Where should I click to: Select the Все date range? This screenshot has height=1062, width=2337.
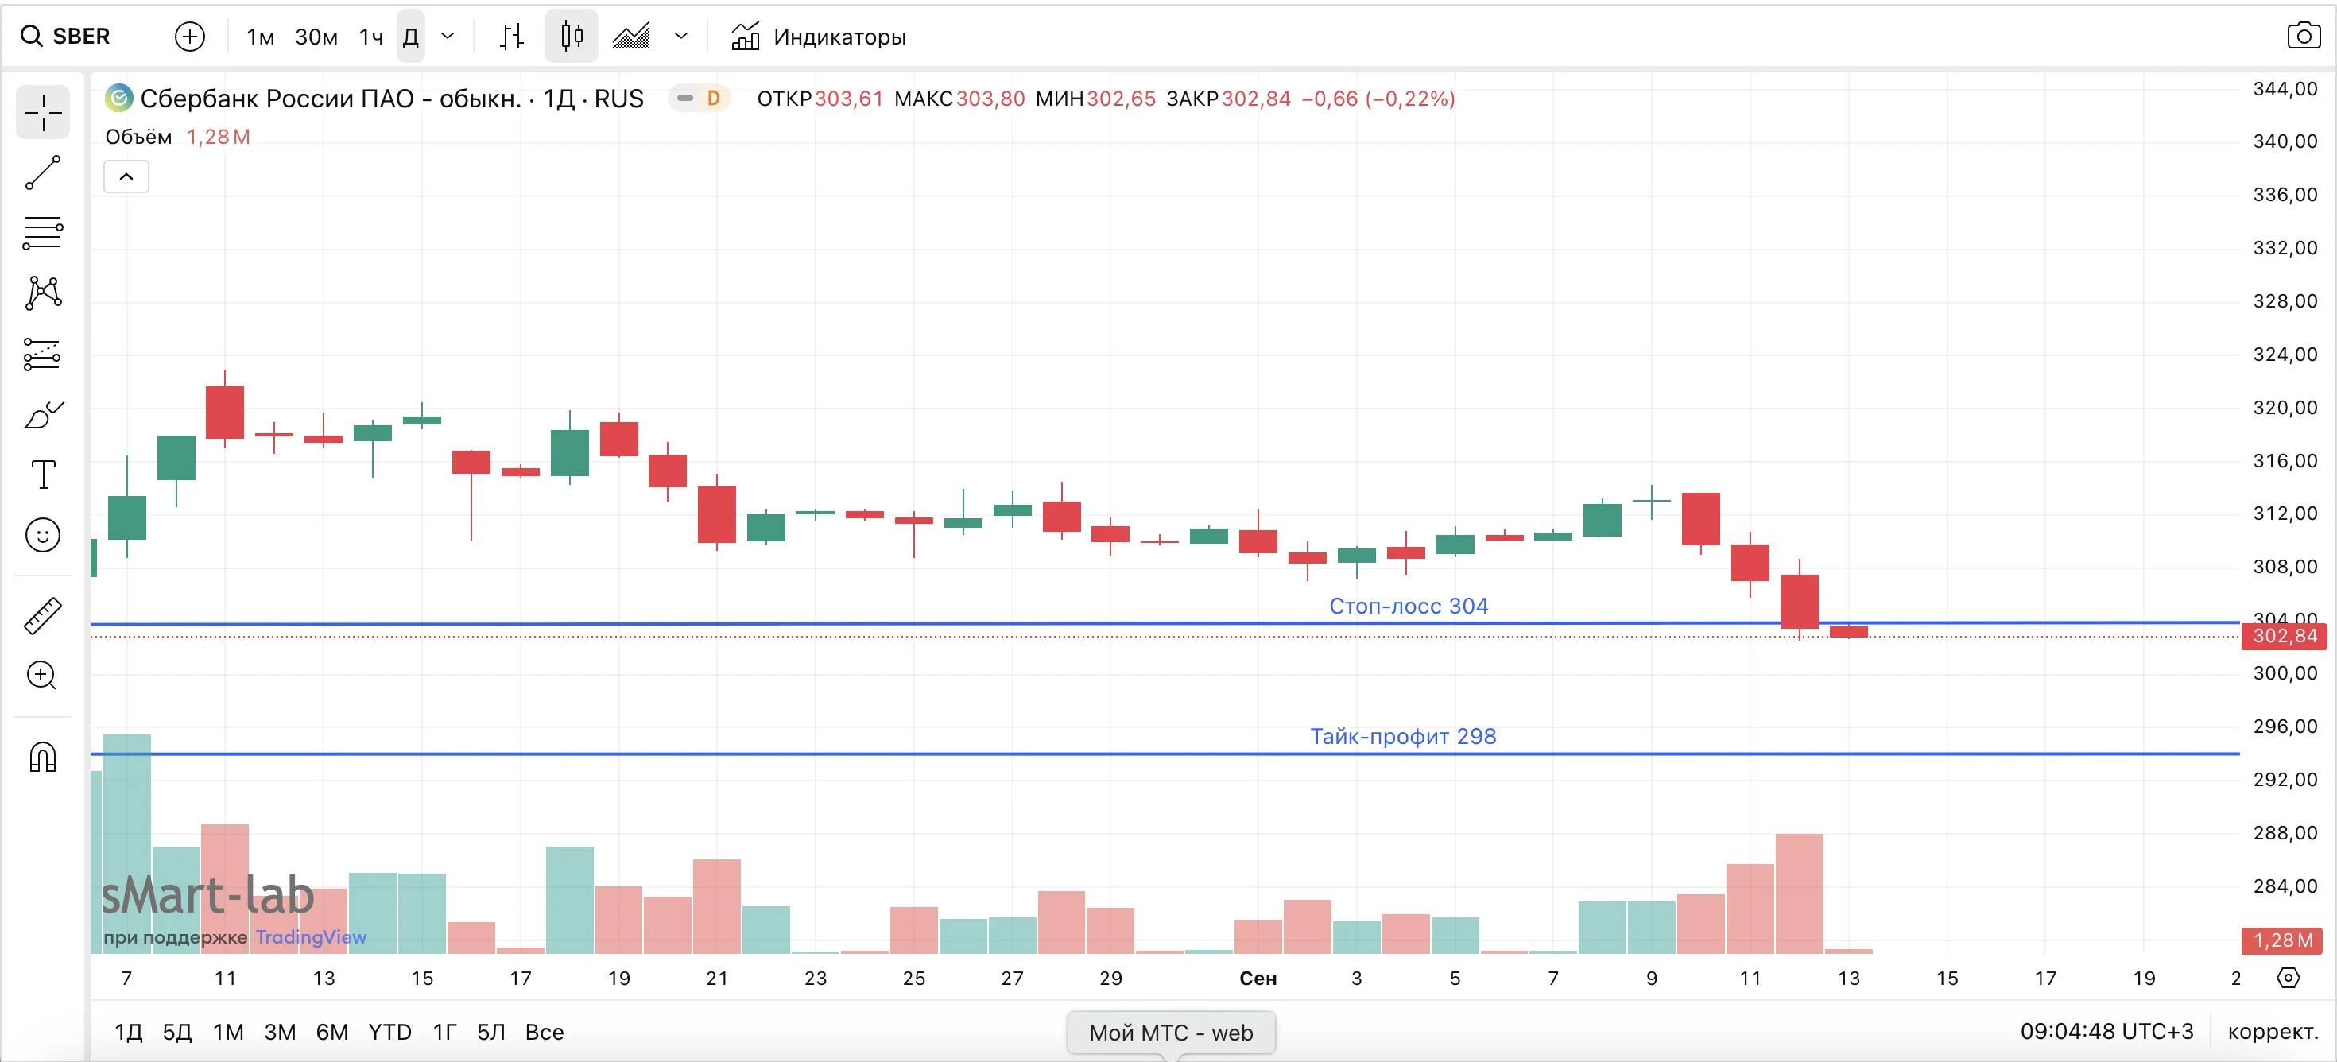[545, 1032]
